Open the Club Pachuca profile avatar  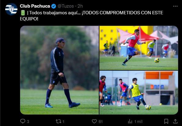[11, 9]
